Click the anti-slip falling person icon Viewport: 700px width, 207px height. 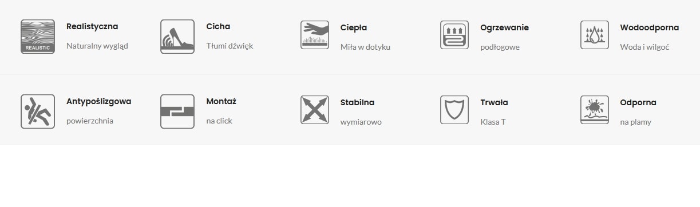tap(38, 112)
